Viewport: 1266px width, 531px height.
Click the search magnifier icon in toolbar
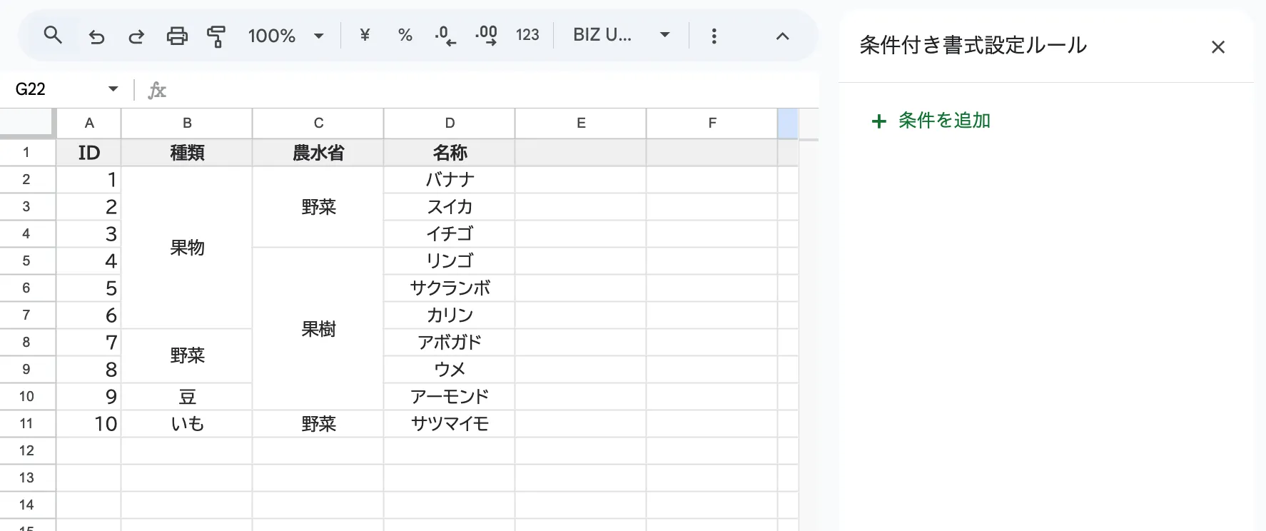click(x=53, y=35)
